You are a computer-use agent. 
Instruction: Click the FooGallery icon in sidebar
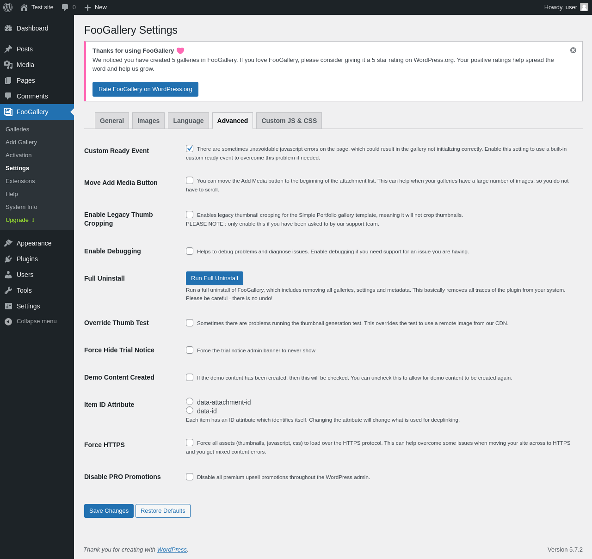click(x=8, y=112)
